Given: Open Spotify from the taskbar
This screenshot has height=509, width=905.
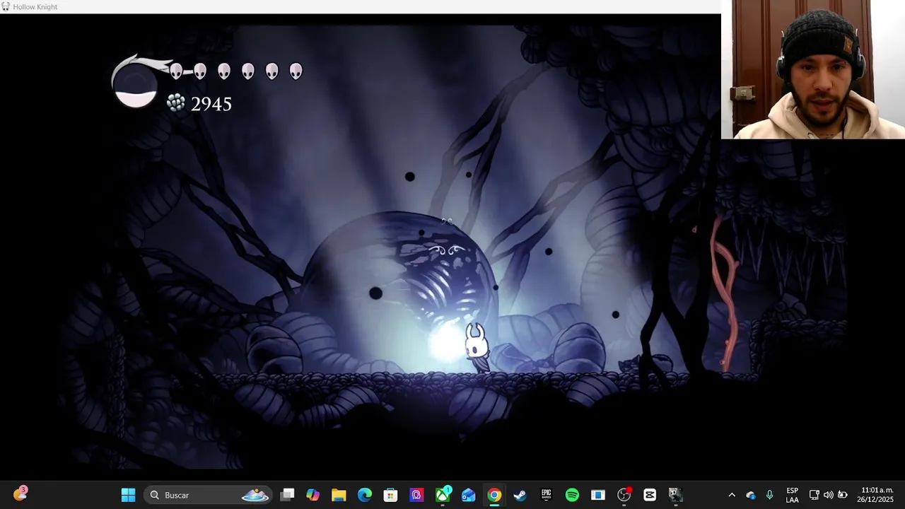Looking at the screenshot, I should click(x=572, y=495).
